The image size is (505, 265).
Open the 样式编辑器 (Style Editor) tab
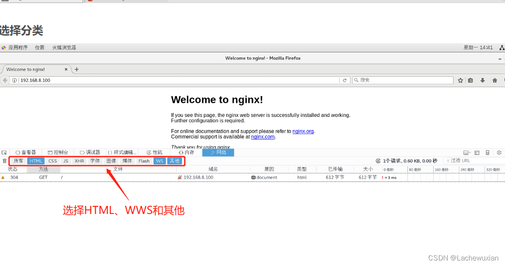pyautogui.click(x=122, y=153)
